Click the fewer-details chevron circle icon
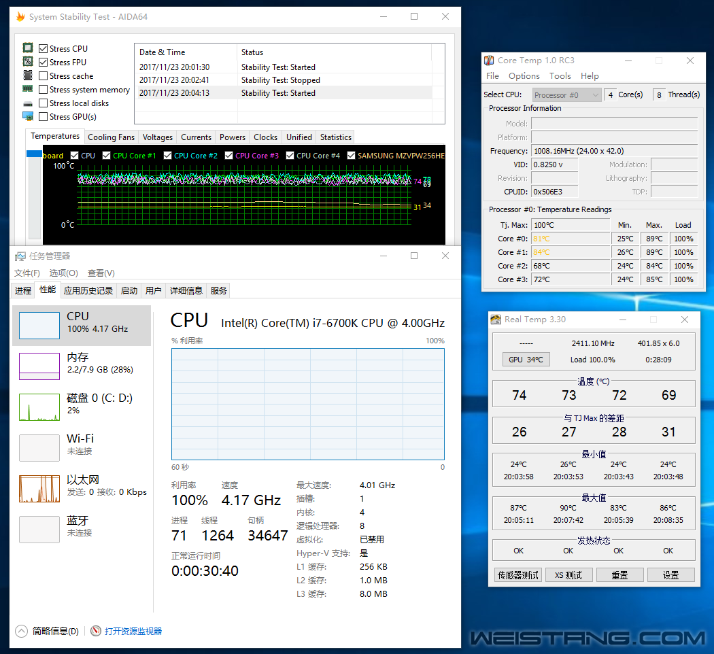Image resolution: width=714 pixels, height=654 pixels. (x=21, y=631)
